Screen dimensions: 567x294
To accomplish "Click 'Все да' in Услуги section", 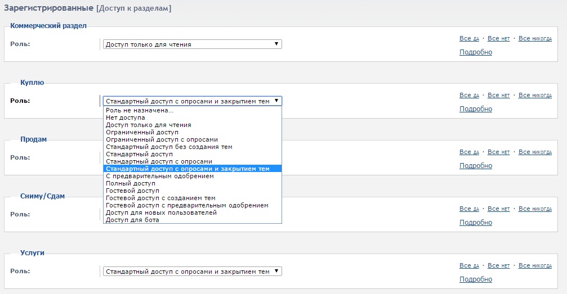I will tap(469, 266).
